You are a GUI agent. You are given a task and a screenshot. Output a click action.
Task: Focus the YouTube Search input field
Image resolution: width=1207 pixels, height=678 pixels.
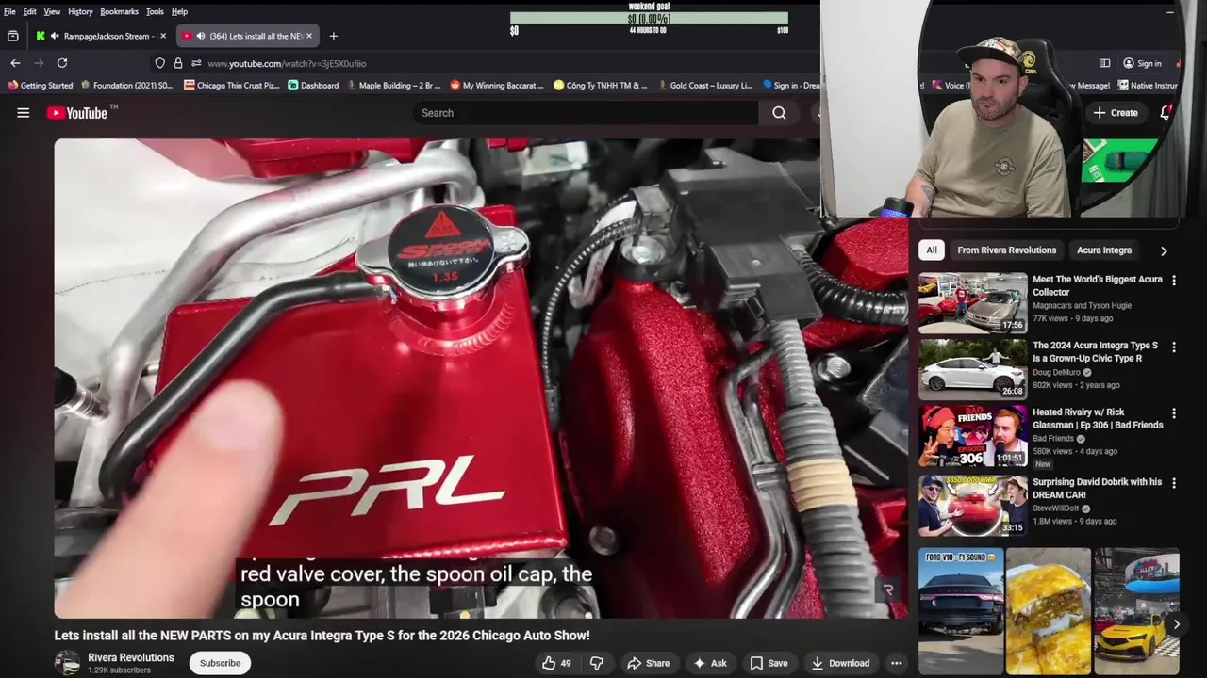(x=585, y=113)
